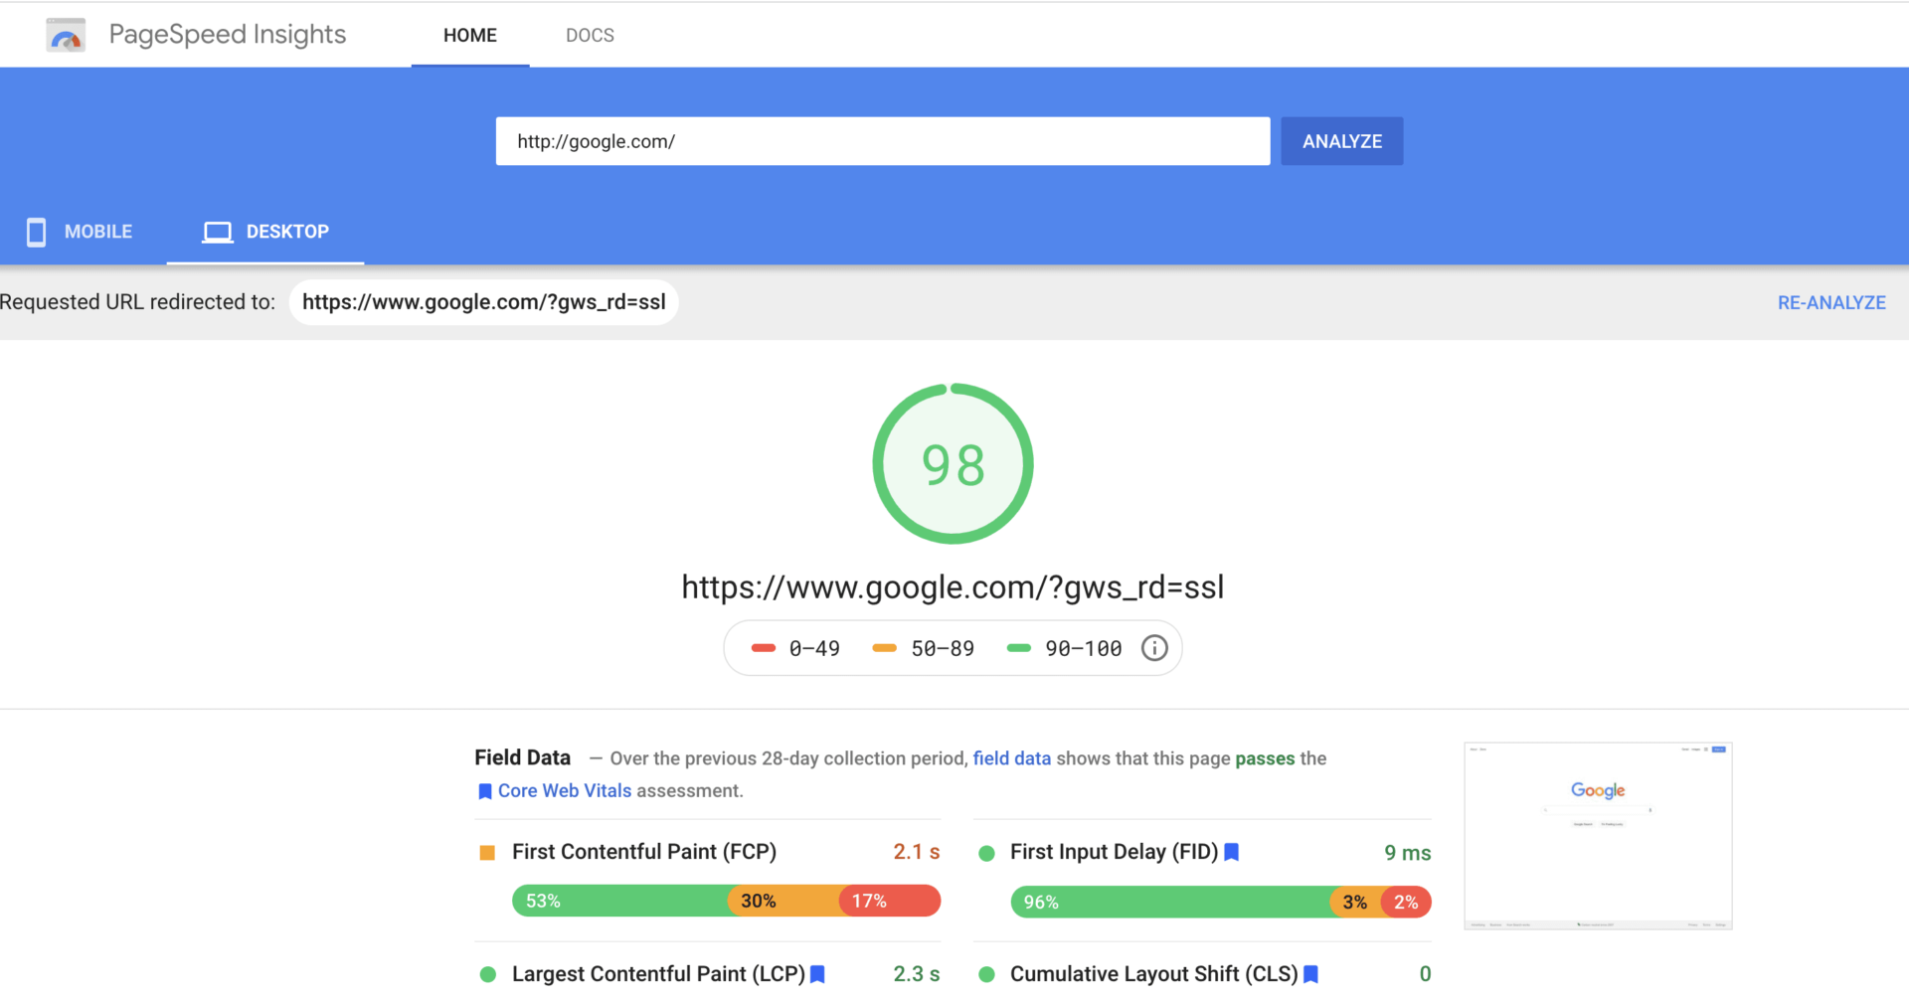Click the bookmark icon next to CLS
The width and height of the screenshot is (1909, 1000).
(1311, 974)
